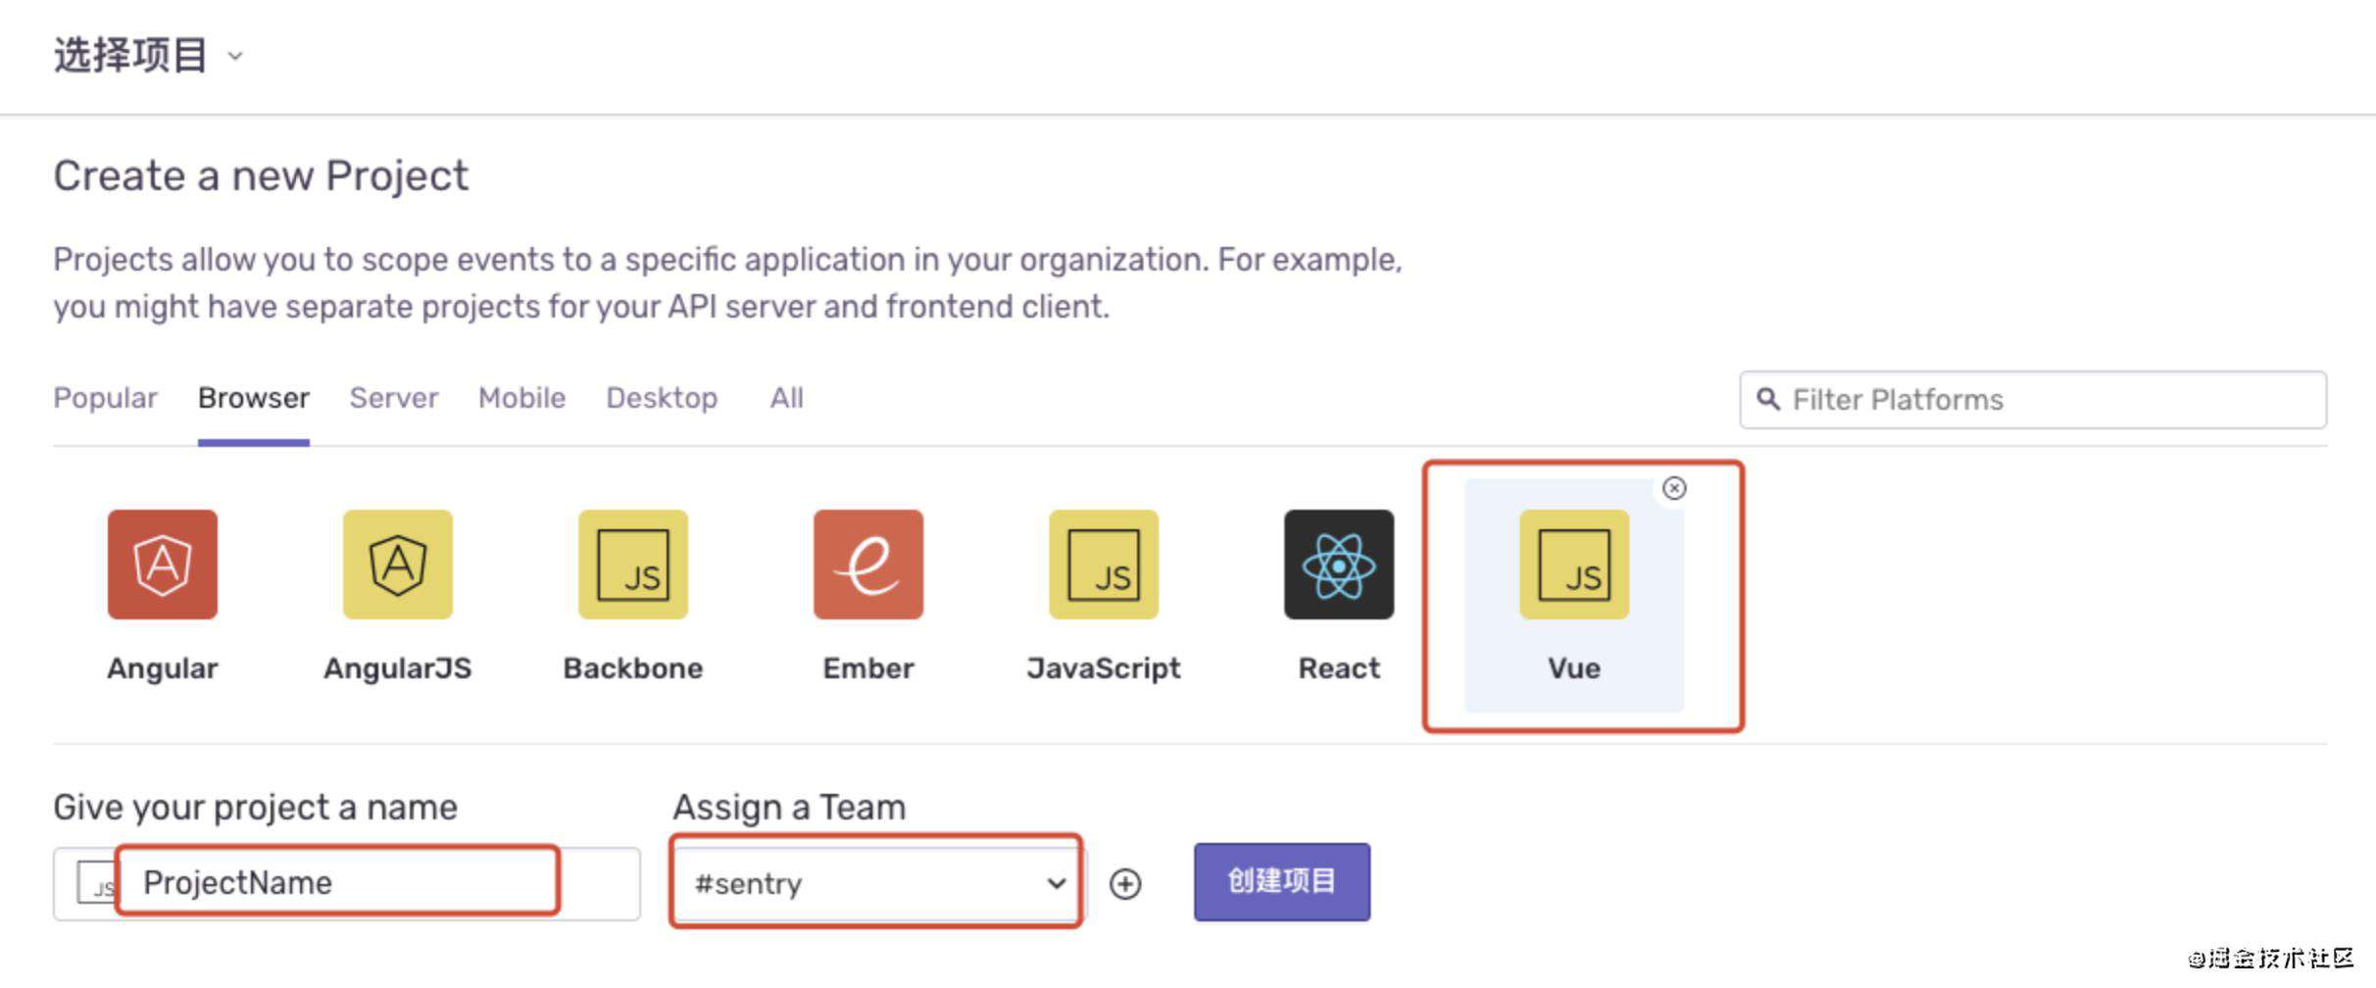
Task: Click the Ember label text
Action: (x=868, y=668)
